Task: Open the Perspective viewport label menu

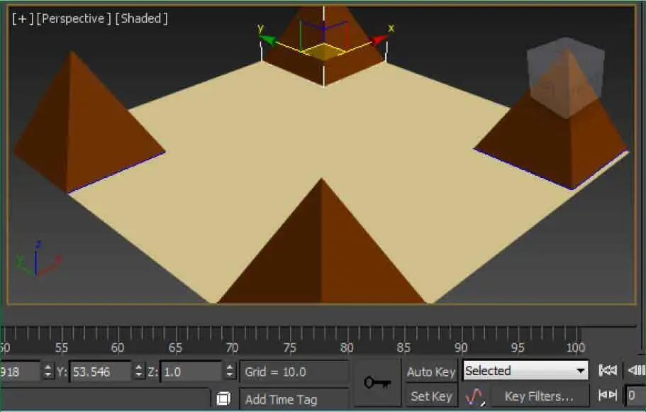Action: (x=74, y=18)
